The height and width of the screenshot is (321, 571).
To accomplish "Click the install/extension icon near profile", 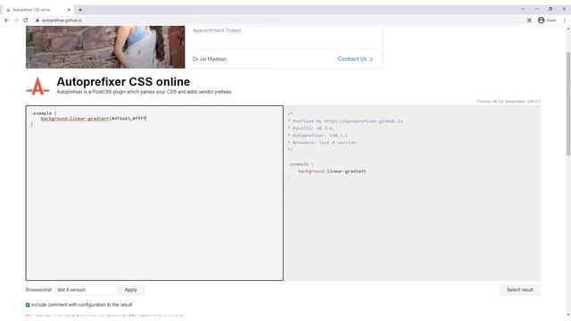I will pyautogui.click(x=529, y=21).
